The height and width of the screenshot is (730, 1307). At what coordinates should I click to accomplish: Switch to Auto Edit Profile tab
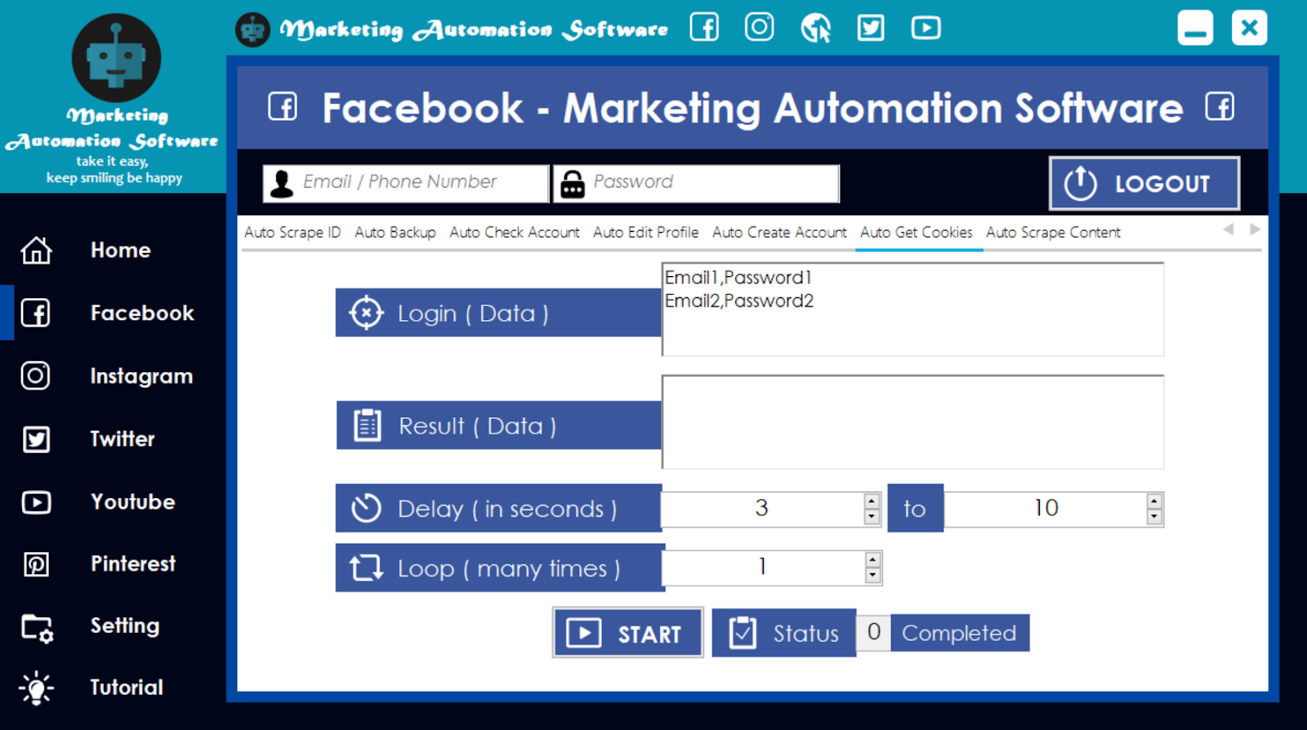pyautogui.click(x=646, y=233)
